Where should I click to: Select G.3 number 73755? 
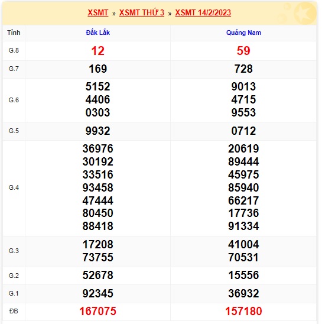[98, 257]
